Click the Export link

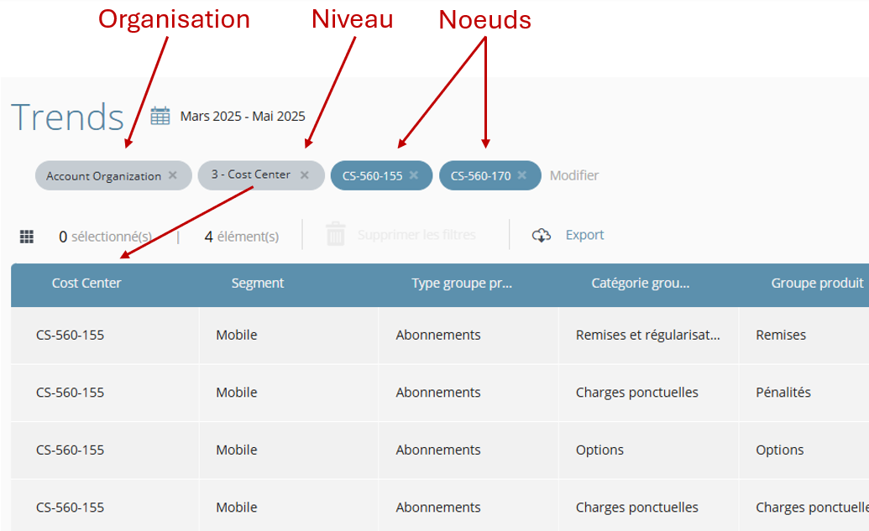(x=584, y=235)
